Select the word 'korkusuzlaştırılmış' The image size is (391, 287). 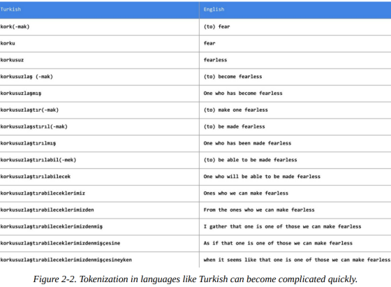tap(28, 143)
